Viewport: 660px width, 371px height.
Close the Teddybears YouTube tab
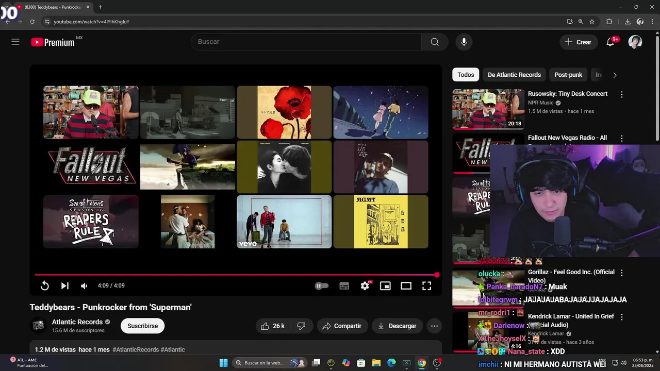[x=88, y=7]
